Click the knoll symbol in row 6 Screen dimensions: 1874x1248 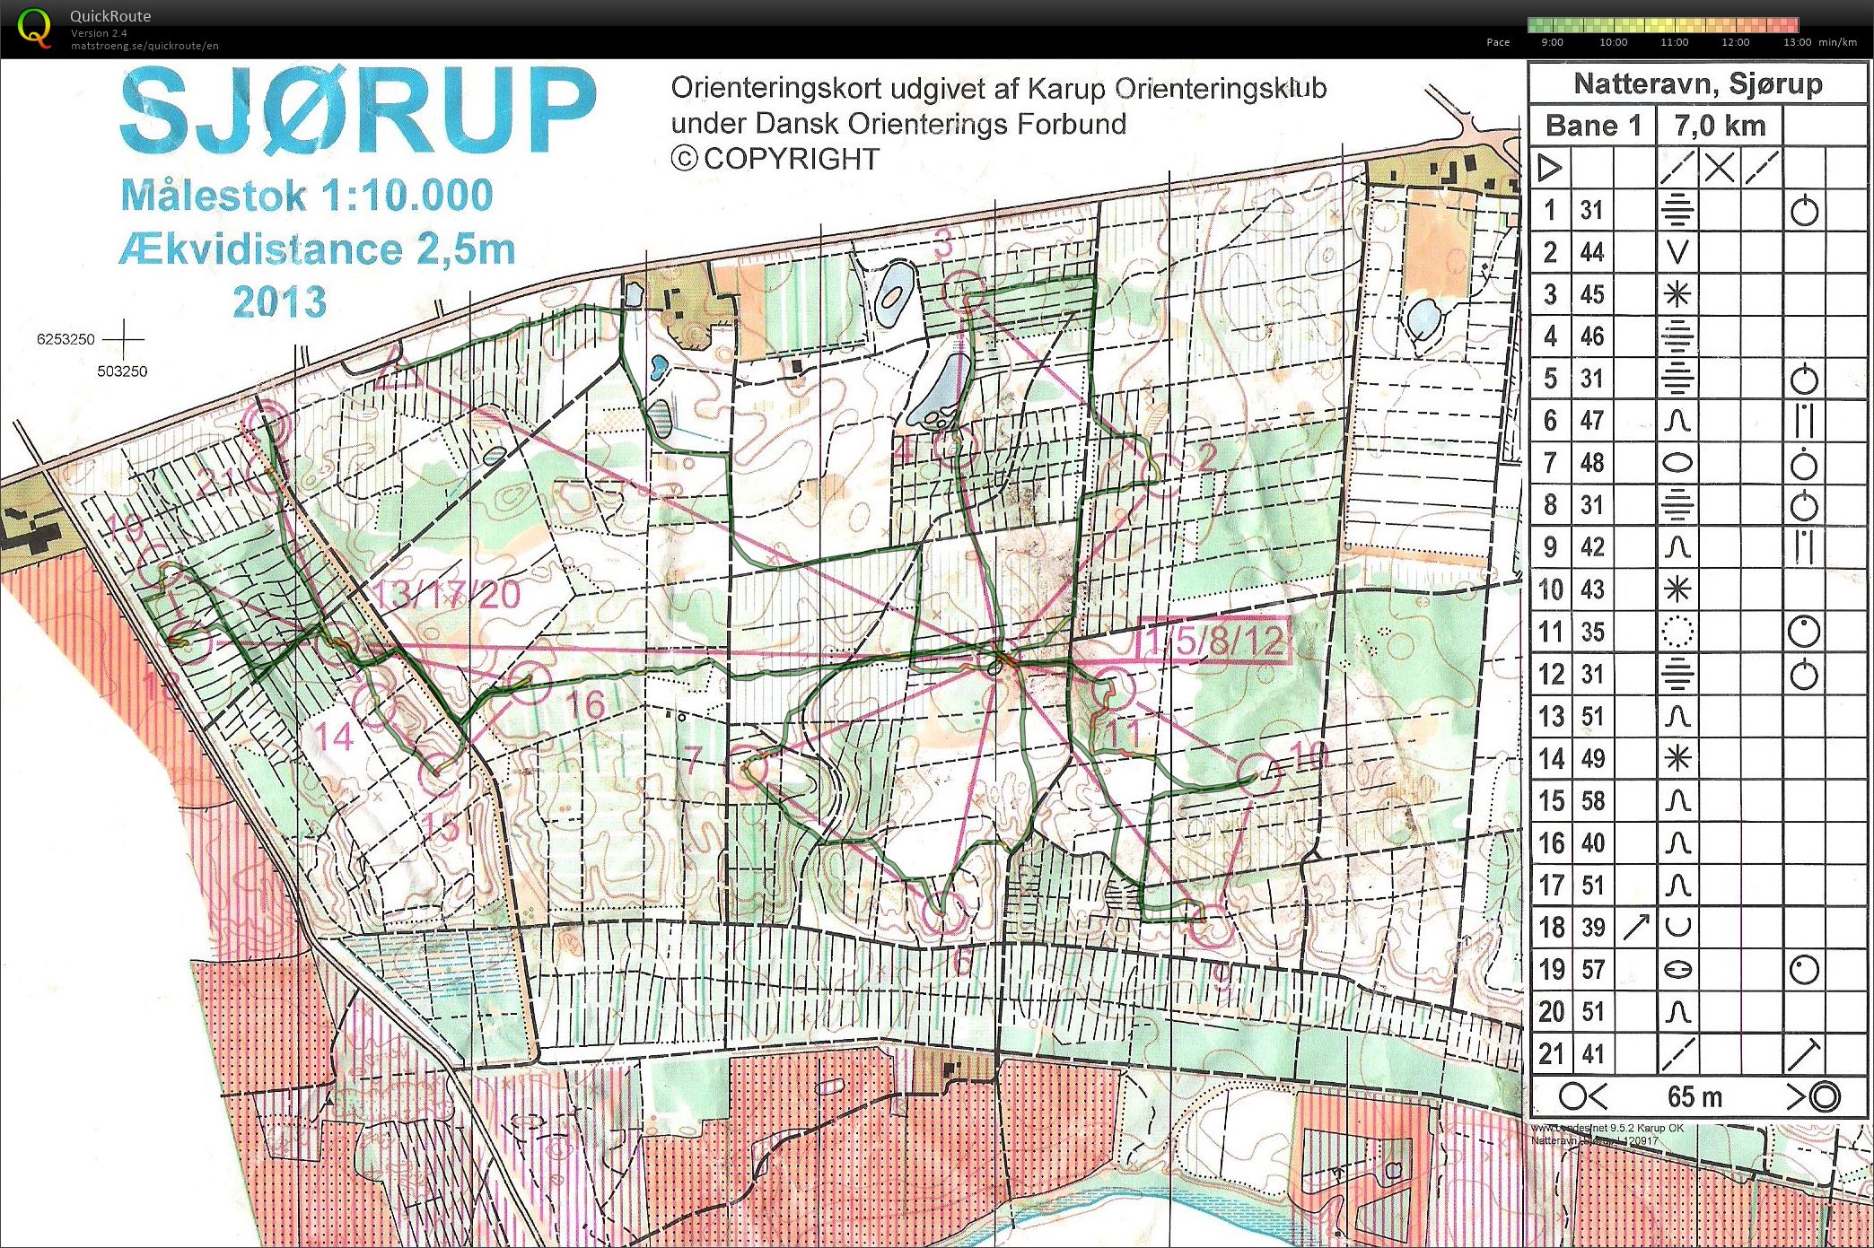(1677, 420)
